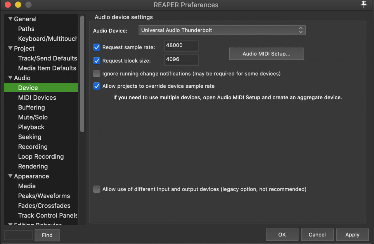Close the REAPER Preferences window
This screenshot has height=244, width=374.
pos(8,5)
